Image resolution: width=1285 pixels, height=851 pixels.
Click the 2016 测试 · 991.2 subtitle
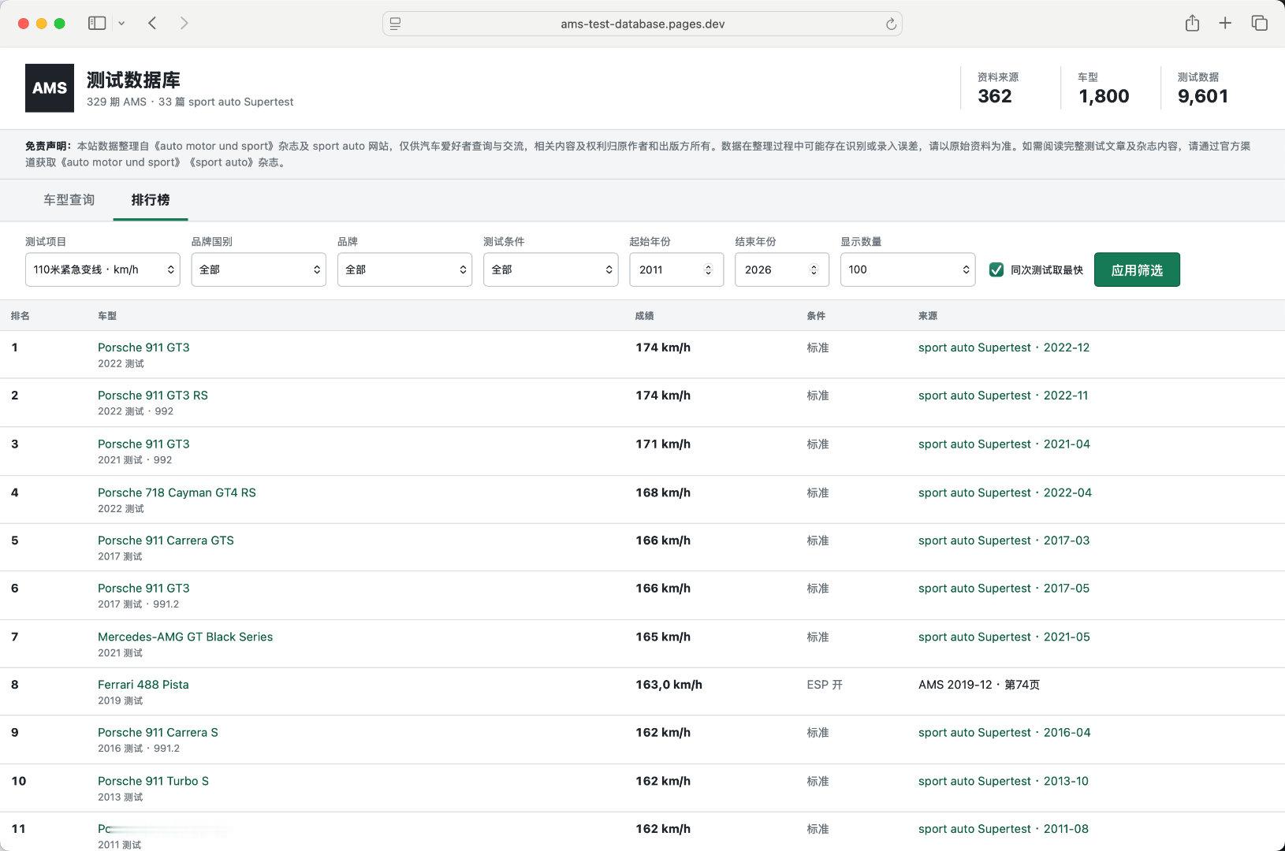pyautogui.click(x=139, y=749)
